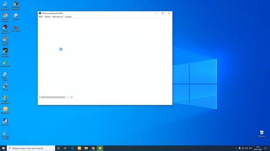Click the left arrow of the horizontal scrollbar
270x151 pixels.
[39, 97]
